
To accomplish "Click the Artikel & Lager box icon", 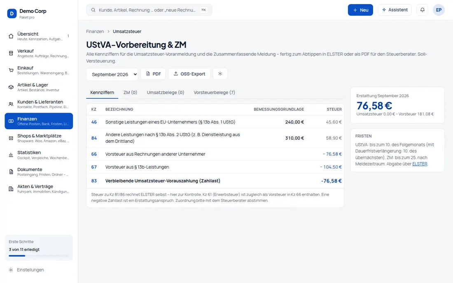I will pos(11,87).
